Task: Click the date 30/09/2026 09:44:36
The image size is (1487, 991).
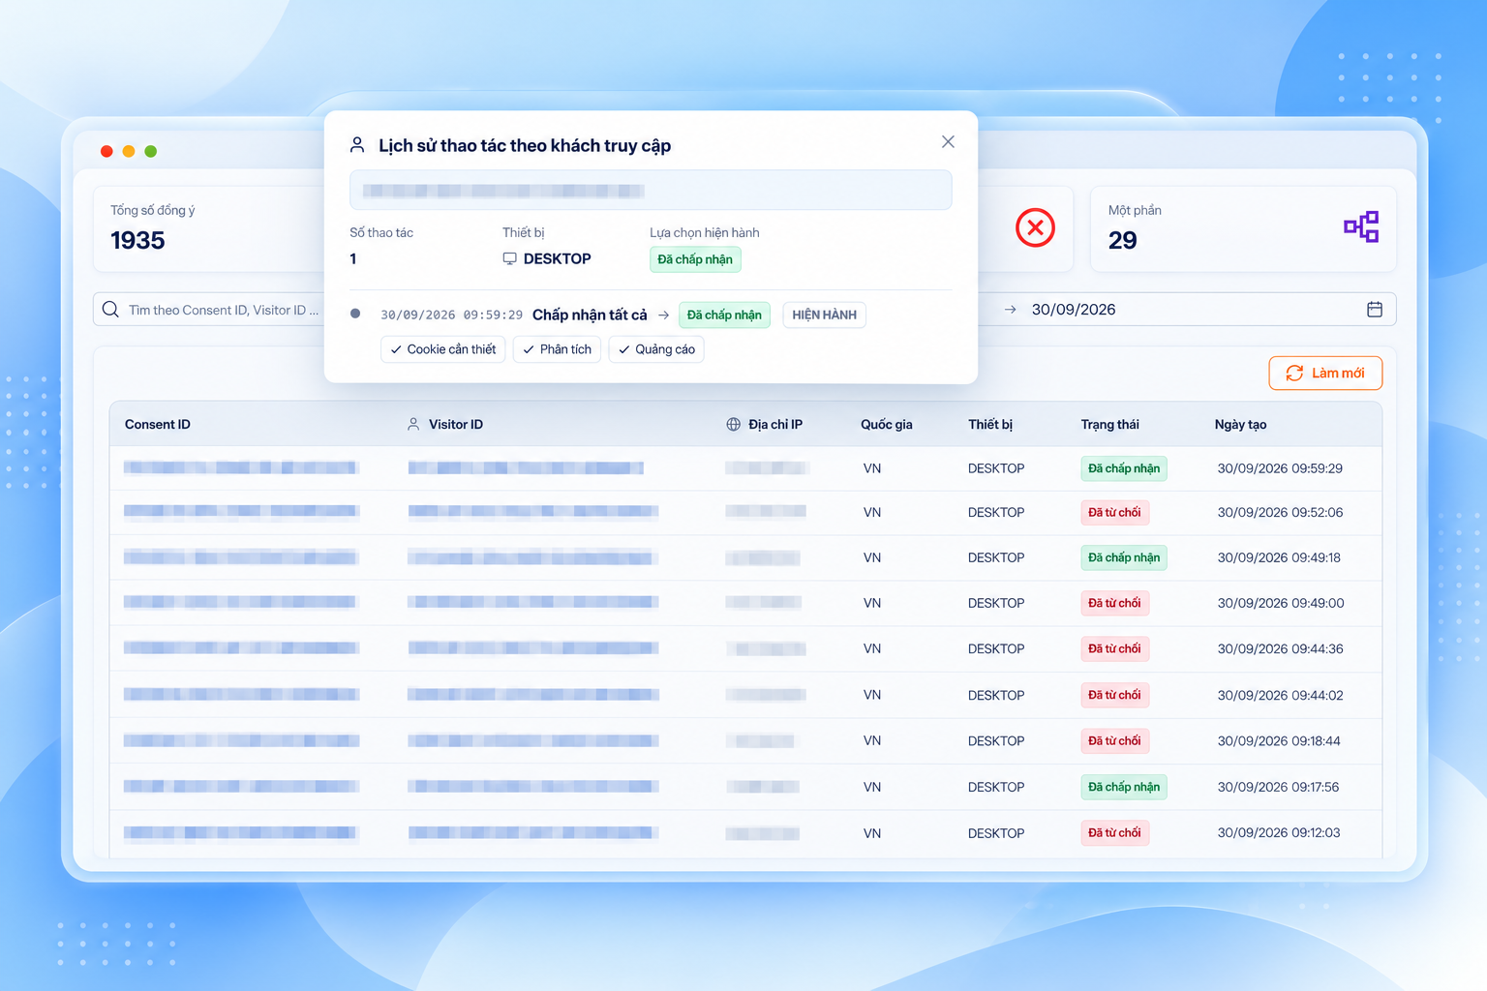Action: click(1280, 648)
